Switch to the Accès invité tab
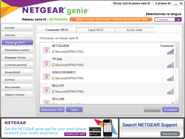The height and width of the screenshot is (139, 185). (x=134, y=30)
